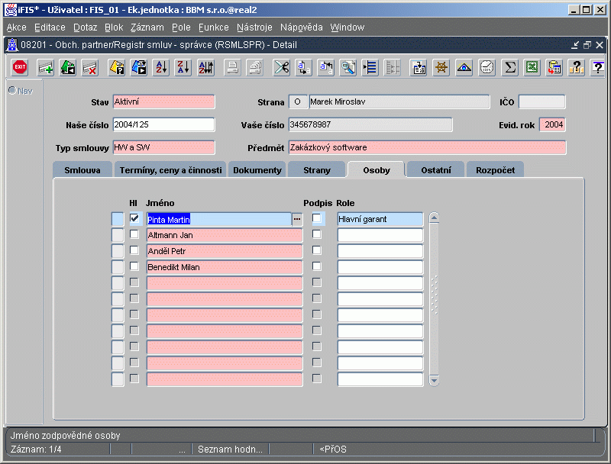Sort ascending with the A-Z icon
Viewport: 611px width, 464px height.
pos(161,67)
